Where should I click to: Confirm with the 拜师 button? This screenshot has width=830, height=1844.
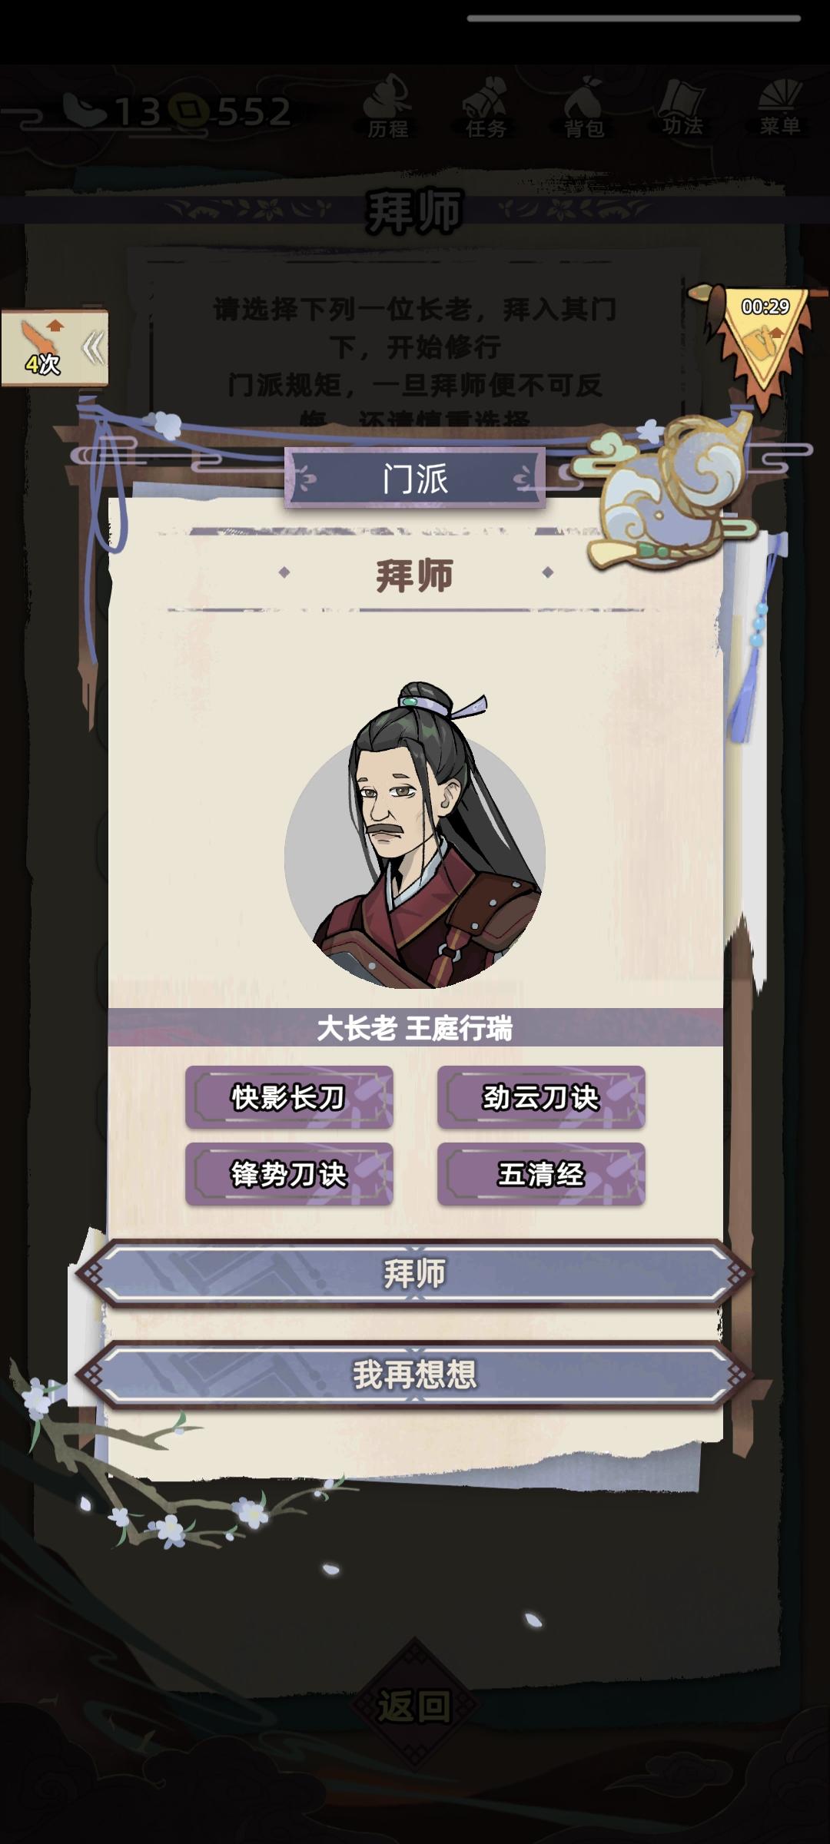coord(414,1273)
